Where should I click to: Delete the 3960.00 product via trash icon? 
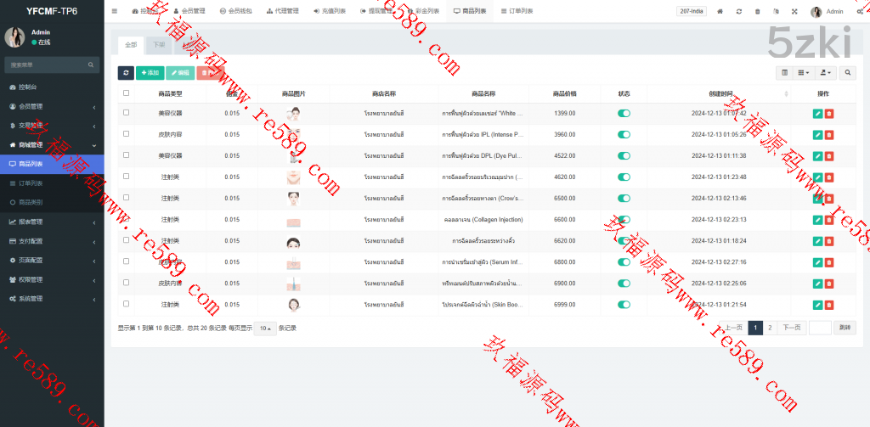[x=829, y=134]
